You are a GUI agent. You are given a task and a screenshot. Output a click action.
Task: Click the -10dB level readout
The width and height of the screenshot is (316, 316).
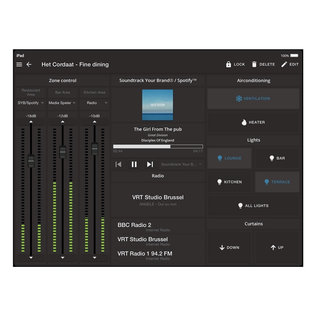pos(94,116)
